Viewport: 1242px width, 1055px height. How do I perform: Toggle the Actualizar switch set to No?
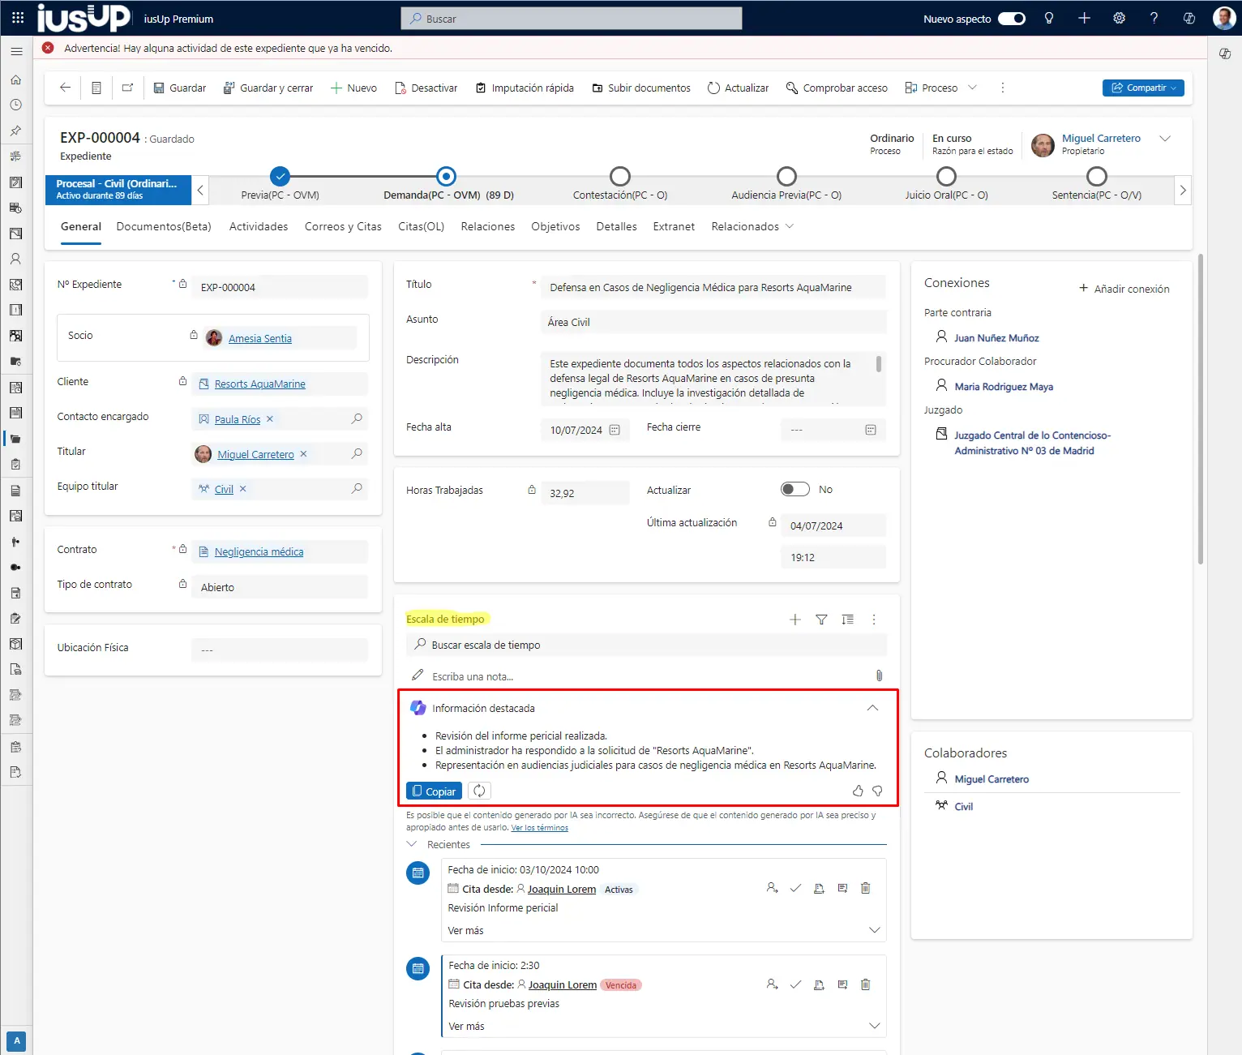pyautogui.click(x=794, y=489)
